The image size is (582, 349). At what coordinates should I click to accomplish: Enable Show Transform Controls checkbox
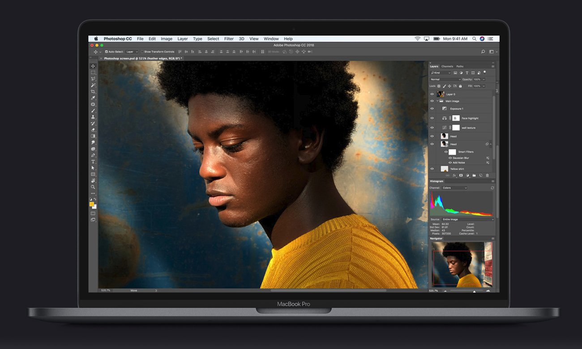coord(142,52)
